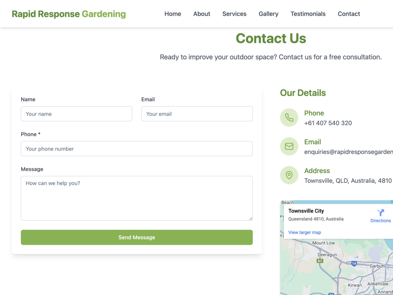
Task: Click into the Your email field
Action: (x=197, y=114)
